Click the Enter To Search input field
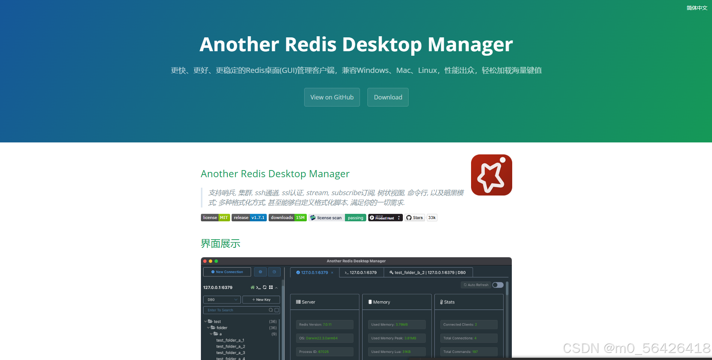Image resolution: width=712 pixels, height=360 pixels. pyautogui.click(x=228, y=310)
